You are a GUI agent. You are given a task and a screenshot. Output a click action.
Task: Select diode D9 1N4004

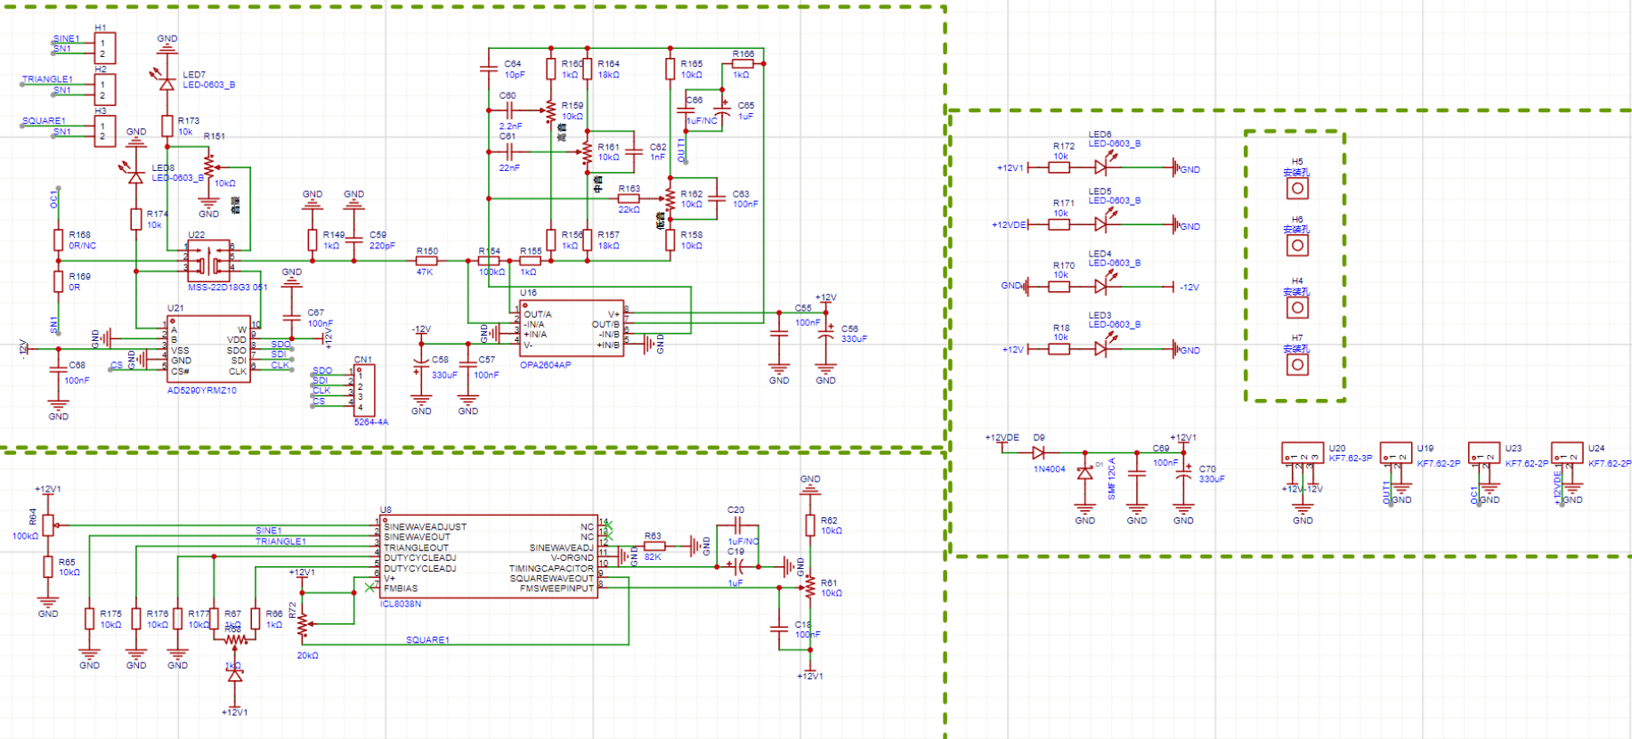[1038, 452]
